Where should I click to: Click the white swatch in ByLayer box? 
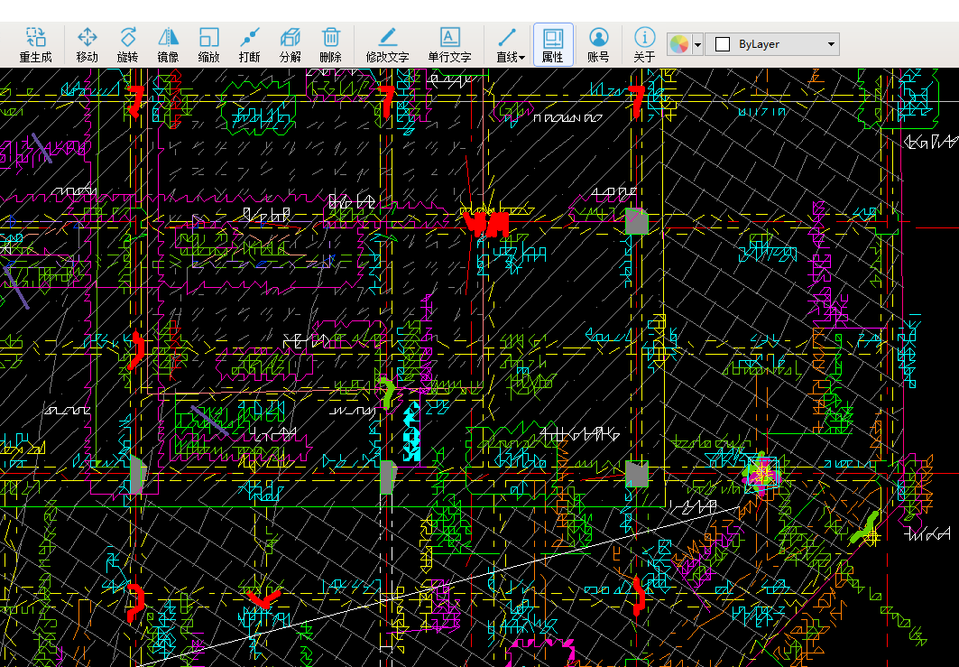coord(722,44)
